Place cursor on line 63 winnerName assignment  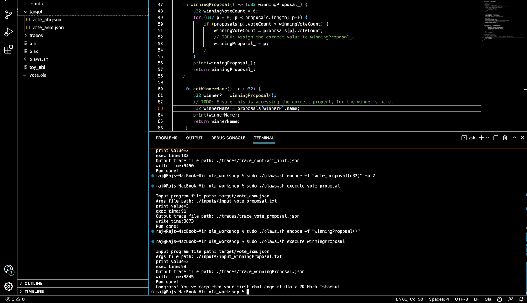click(246, 108)
